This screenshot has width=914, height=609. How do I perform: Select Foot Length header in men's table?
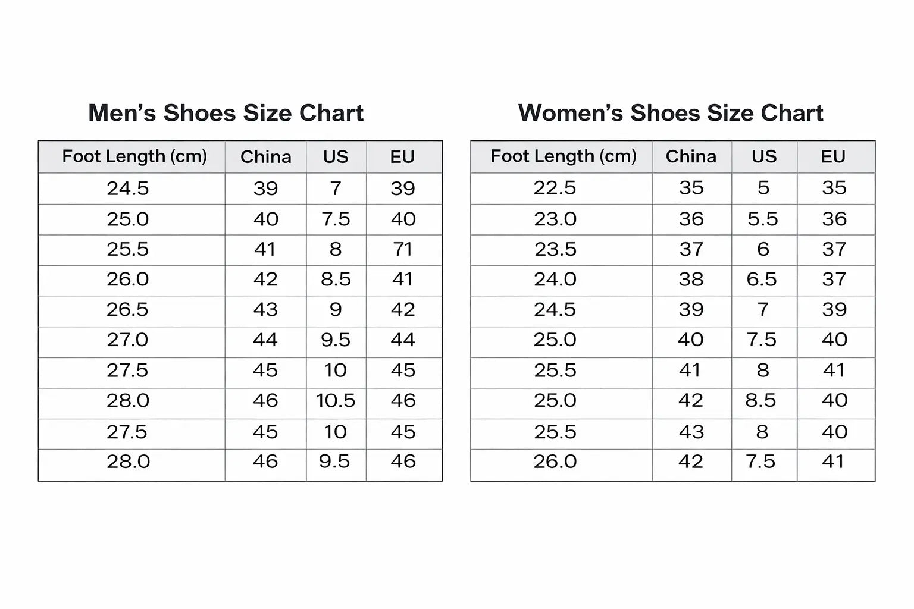[134, 156]
